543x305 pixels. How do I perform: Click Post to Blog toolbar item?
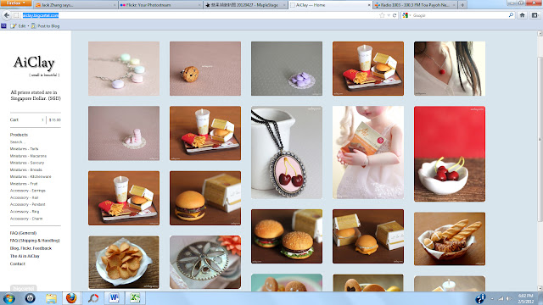[45, 26]
